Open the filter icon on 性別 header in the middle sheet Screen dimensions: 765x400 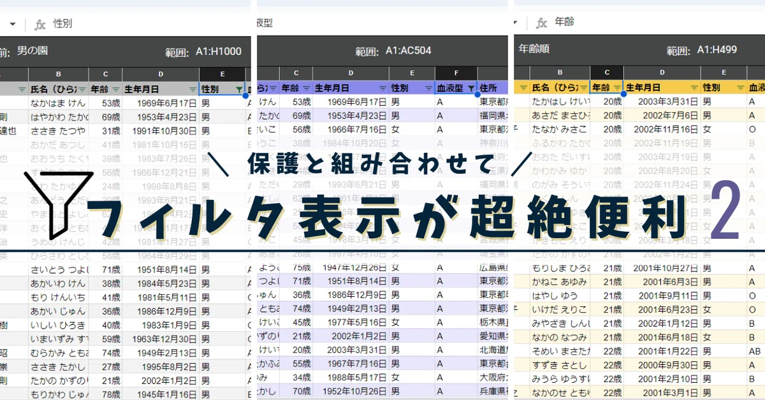click(x=429, y=89)
